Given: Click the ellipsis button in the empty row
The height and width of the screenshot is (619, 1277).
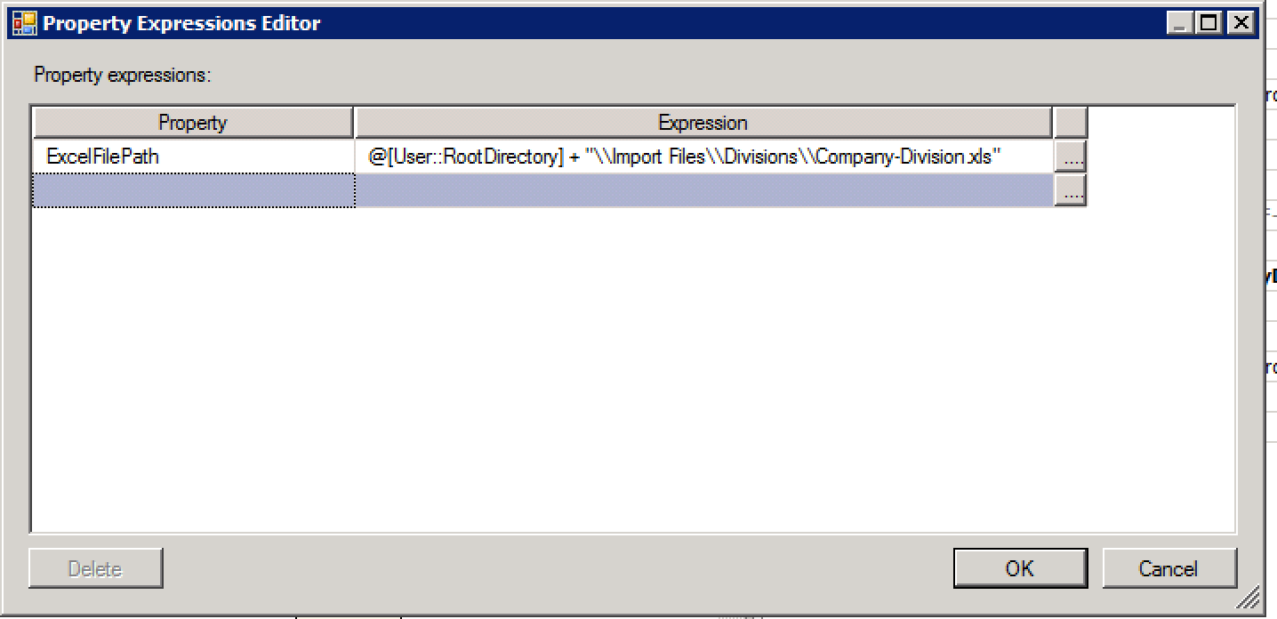Looking at the screenshot, I should [x=1071, y=190].
